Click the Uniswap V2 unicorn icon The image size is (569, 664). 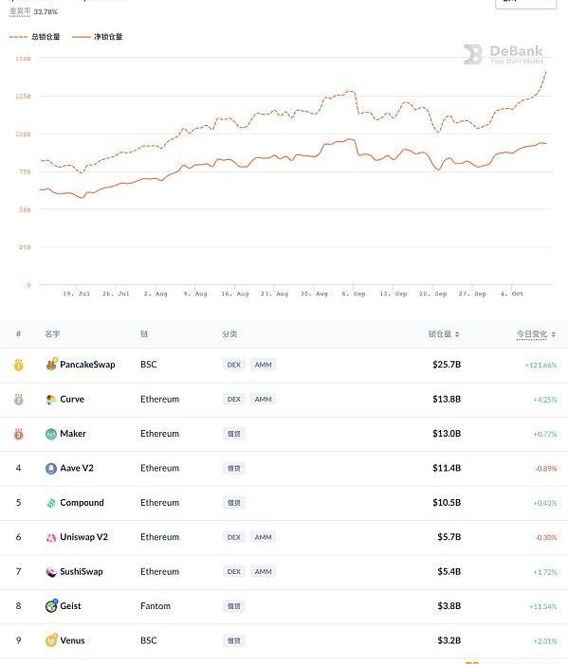pos(51,538)
